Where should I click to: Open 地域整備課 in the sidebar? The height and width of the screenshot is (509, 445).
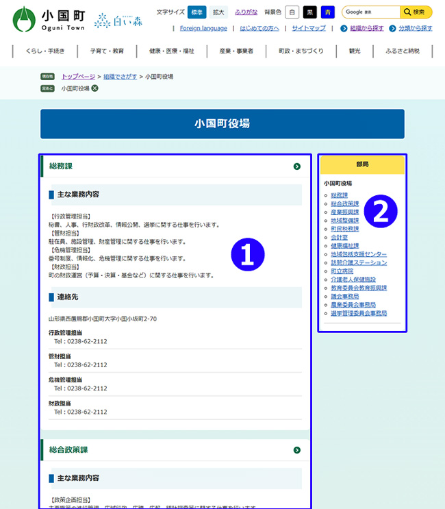click(x=345, y=221)
